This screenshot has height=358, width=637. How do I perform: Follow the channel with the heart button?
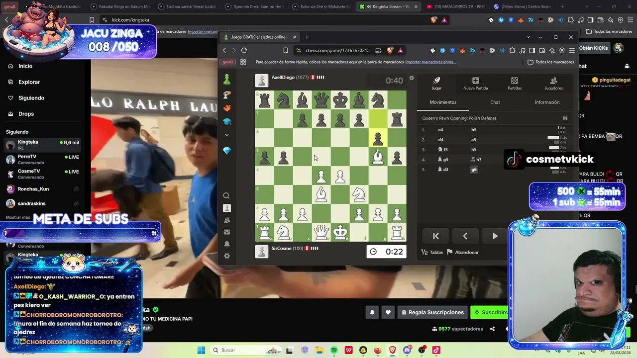tap(388, 312)
